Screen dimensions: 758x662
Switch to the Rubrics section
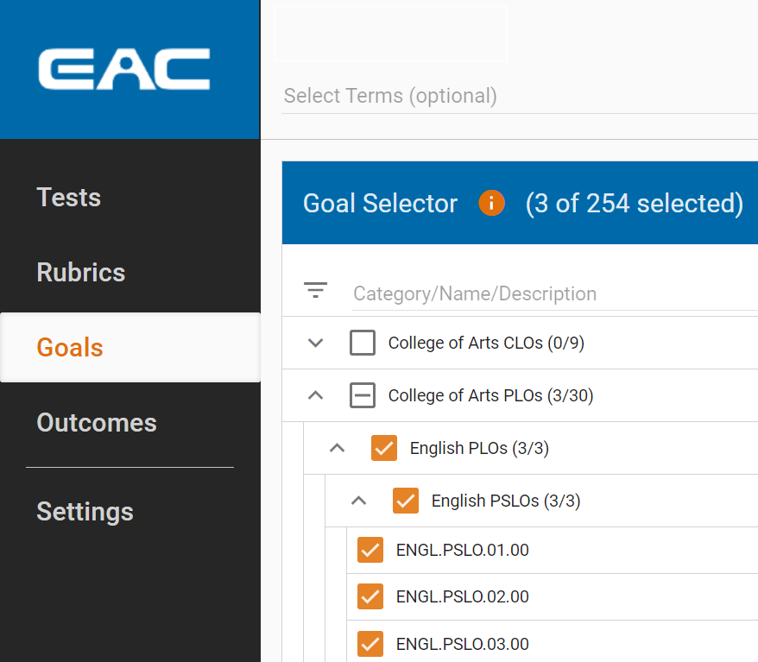click(x=80, y=272)
